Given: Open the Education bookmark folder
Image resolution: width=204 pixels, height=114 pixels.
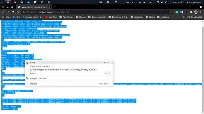Looking at the screenshot, I should coord(137,17).
